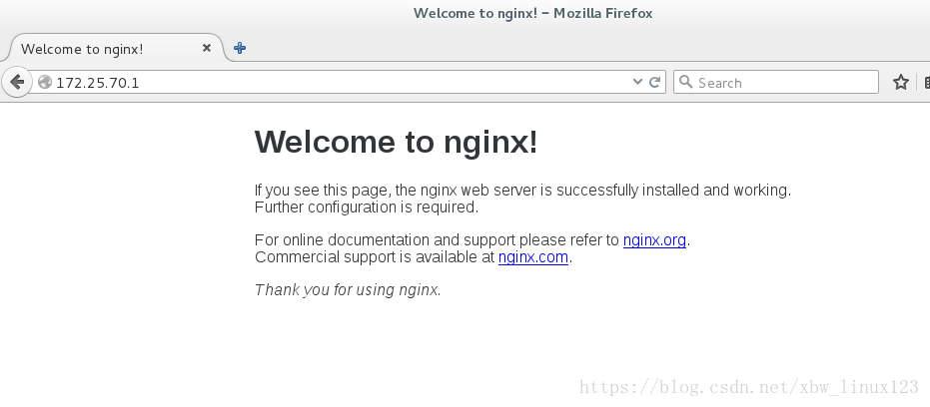Image resolution: width=930 pixels, height=407 pixels.
Task: Bookmark this page with the star icon
Action: pos(901,82)
